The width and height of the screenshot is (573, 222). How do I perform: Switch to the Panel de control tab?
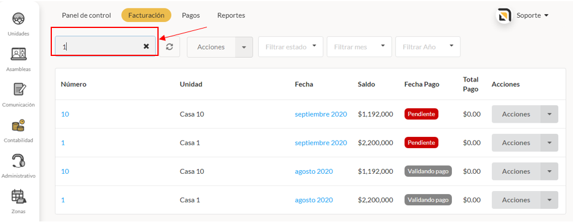86,15
